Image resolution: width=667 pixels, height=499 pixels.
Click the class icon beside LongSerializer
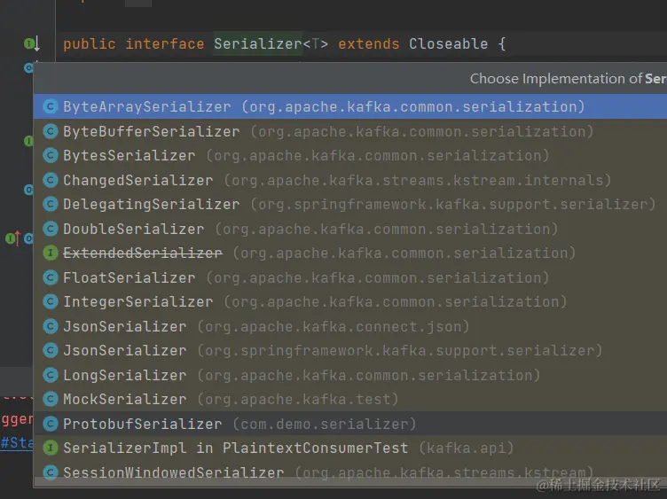tap(51, 375)
